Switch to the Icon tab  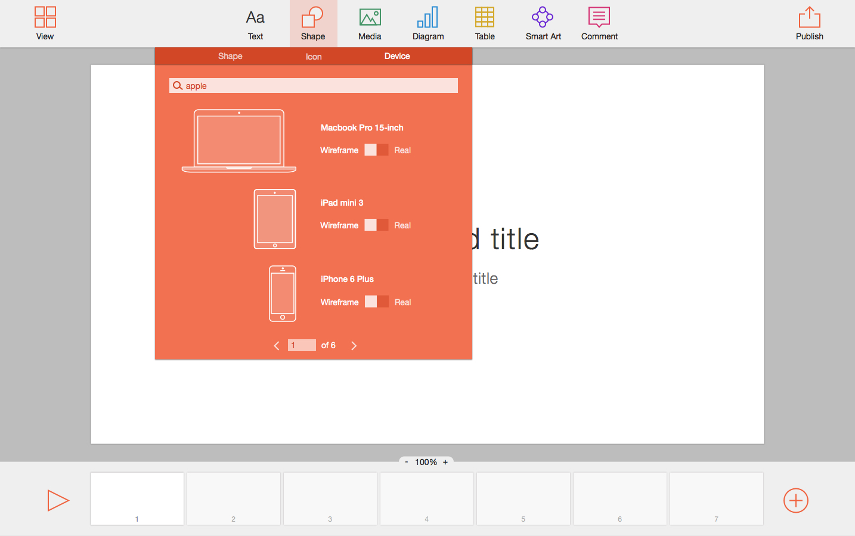pyautogui.click(x=314, y=57)
